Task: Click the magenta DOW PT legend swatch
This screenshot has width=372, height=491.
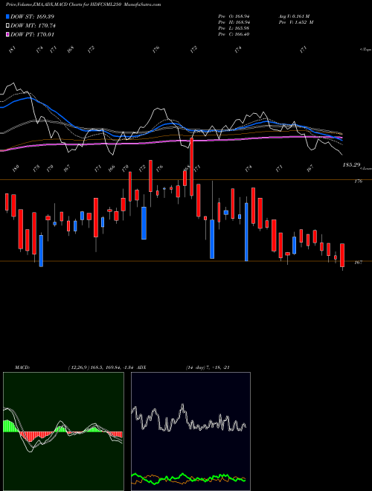Action: pos(8,34)
